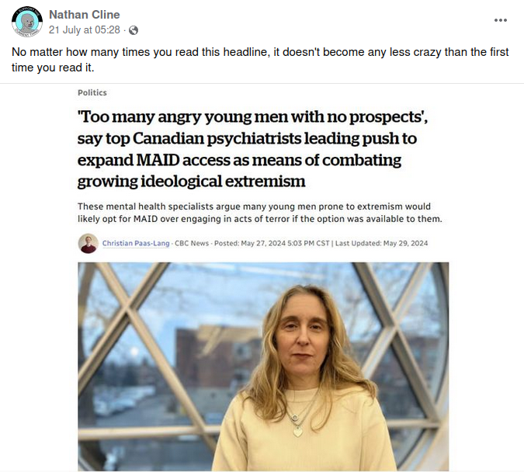Click the CBC News source label
The image size is (524, 472).
coord(192,243)
